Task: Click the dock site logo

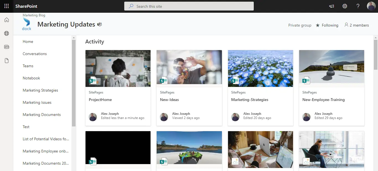Action: pyautogui.click(x=27, y=24)
